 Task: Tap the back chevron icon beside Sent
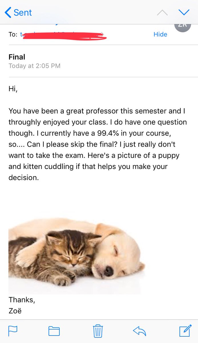tap(8, 13)
